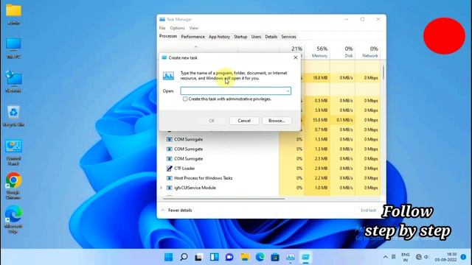
Task: Click the Task Manager horizontal scrollbar
Action: pos(224,198)
